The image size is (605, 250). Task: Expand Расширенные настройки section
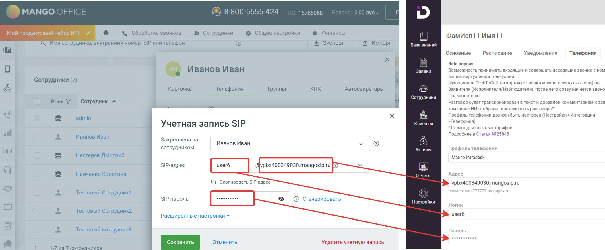pyautogui.click(x=195, y=216)
